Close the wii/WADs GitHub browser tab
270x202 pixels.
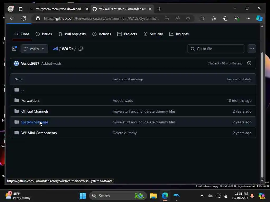(150, 9)
